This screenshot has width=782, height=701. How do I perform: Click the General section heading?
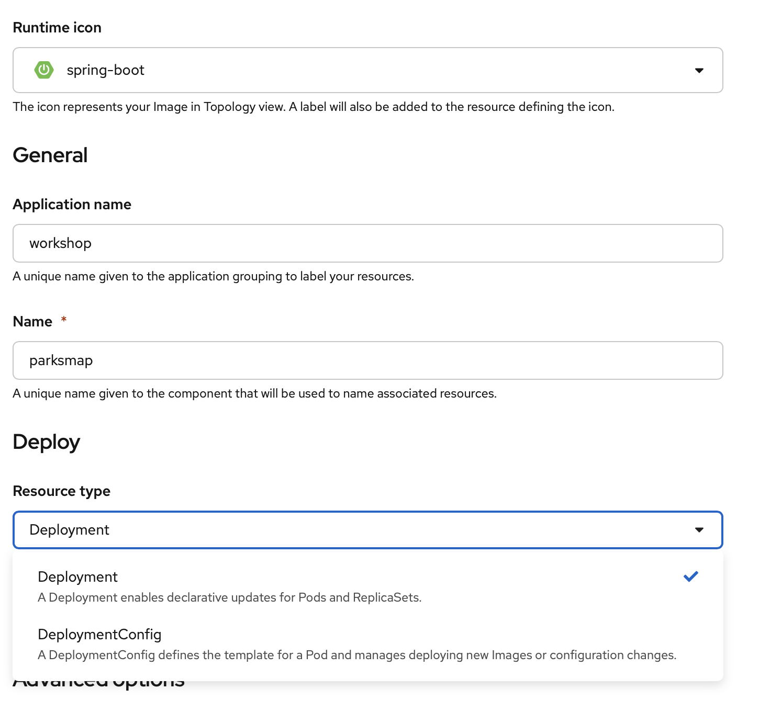[x=50, y=155]
